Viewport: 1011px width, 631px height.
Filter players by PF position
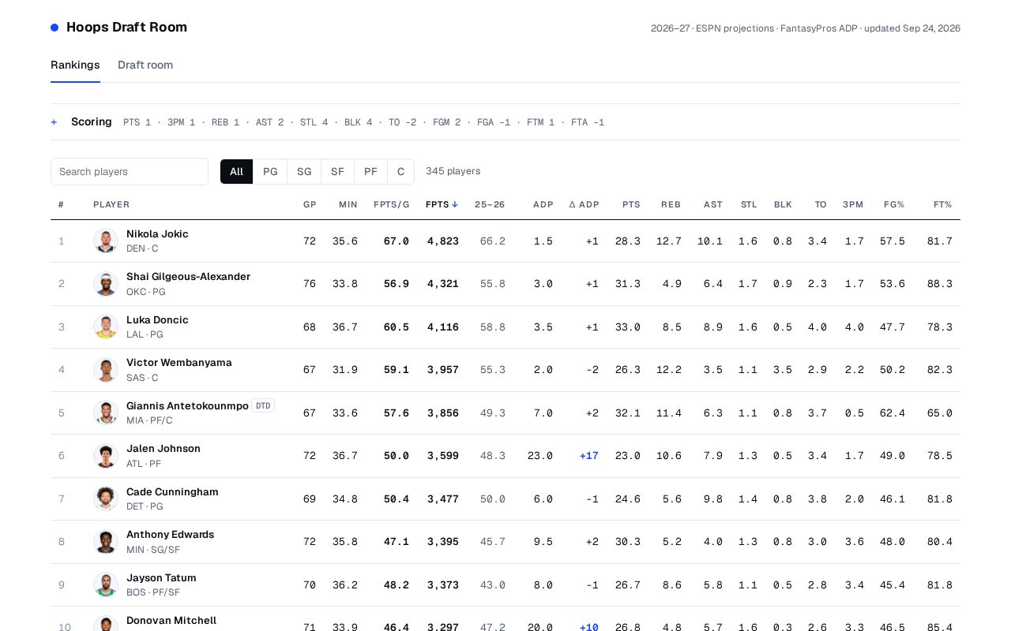coord(370,171)
